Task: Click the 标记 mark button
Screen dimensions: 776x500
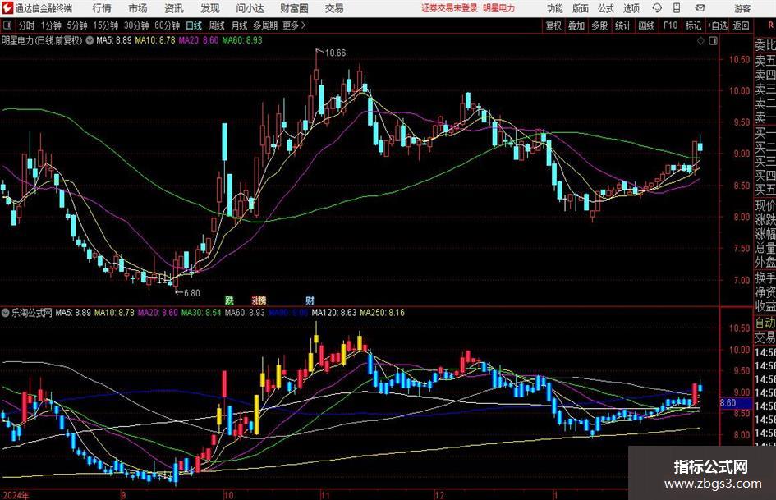Action: click(x=693, y=25)
